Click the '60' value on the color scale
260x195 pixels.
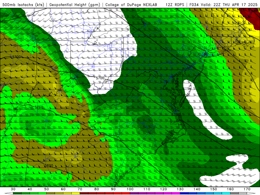(63, 189)
